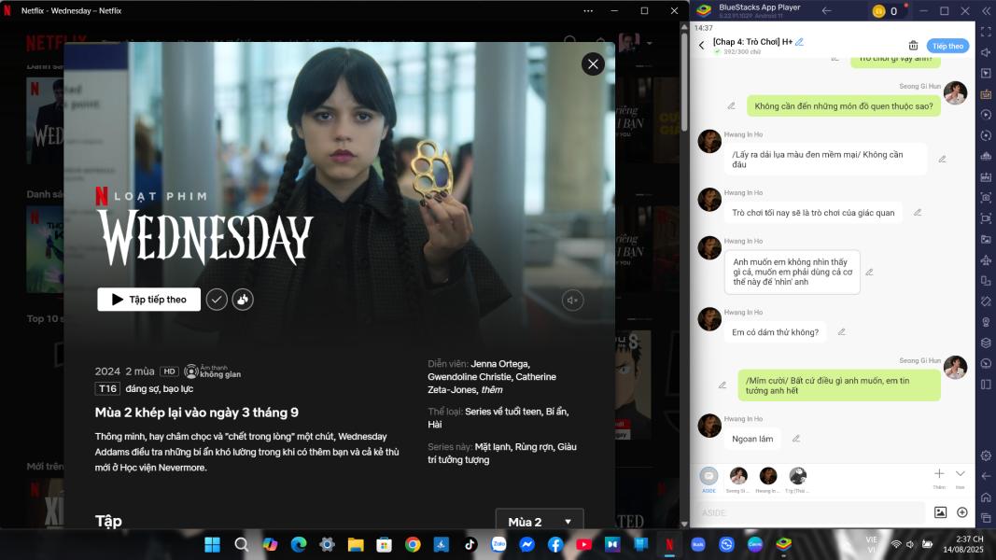The image size is (996, 560).
Task: Click the circled plus icon beside input
Action: 961,512
